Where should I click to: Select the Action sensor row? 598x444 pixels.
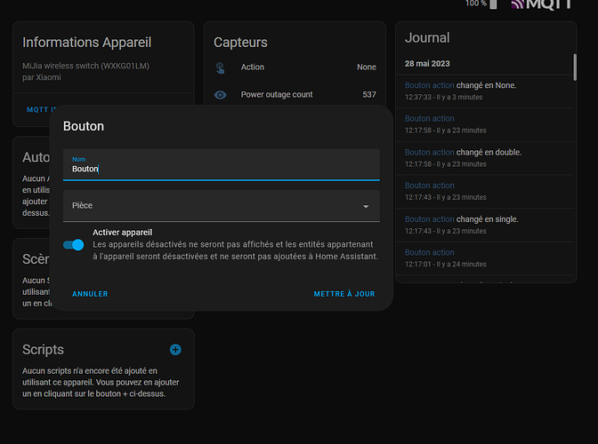point(295,67)
